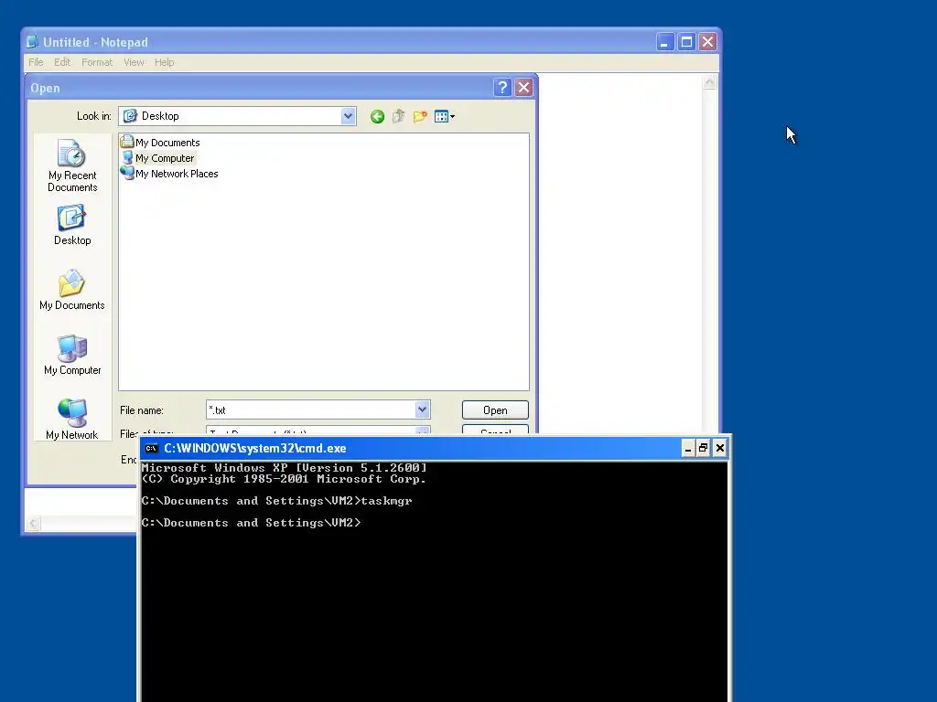Restore the cmd.exe window
This screenshot has width=937, height=702.
[x=704, y=448]
